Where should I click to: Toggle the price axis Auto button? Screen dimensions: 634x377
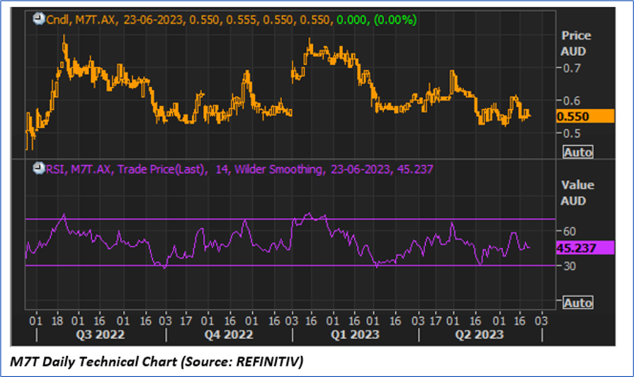tap(578, 152)
